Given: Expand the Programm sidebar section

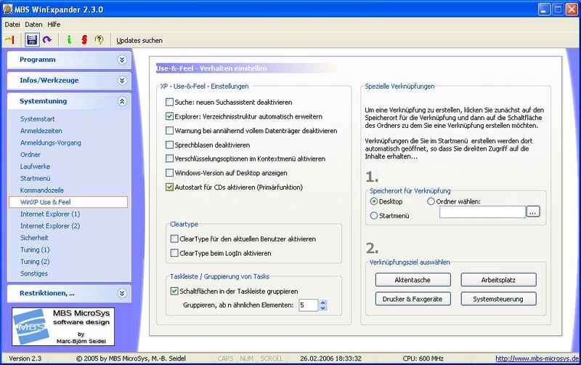Looking at the screenshot, I should [122, 60].
